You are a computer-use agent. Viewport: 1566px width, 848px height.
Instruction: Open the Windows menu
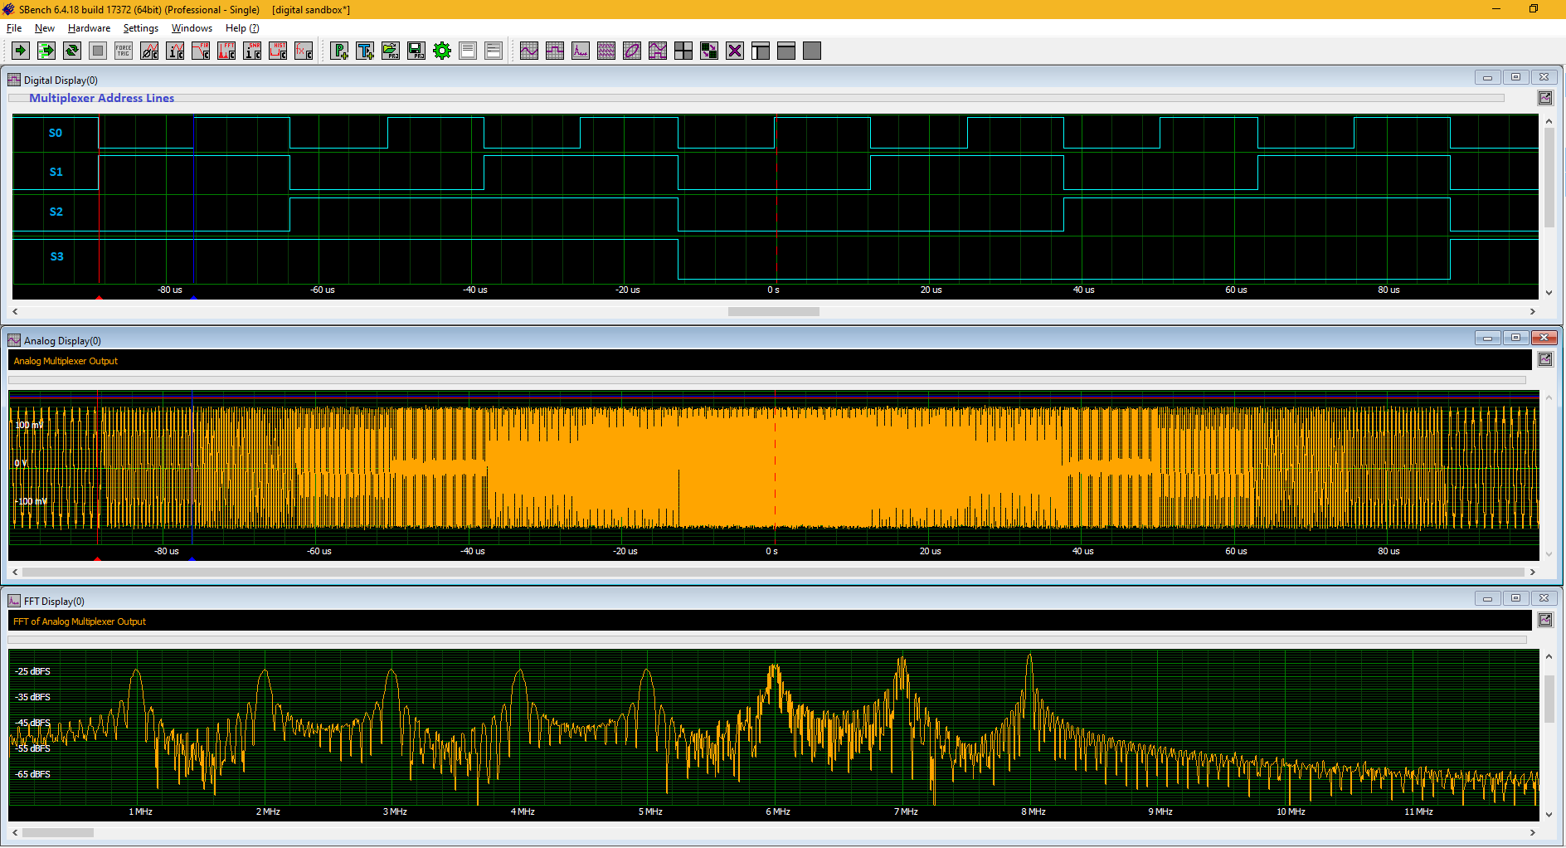click(x=192, y=28)
